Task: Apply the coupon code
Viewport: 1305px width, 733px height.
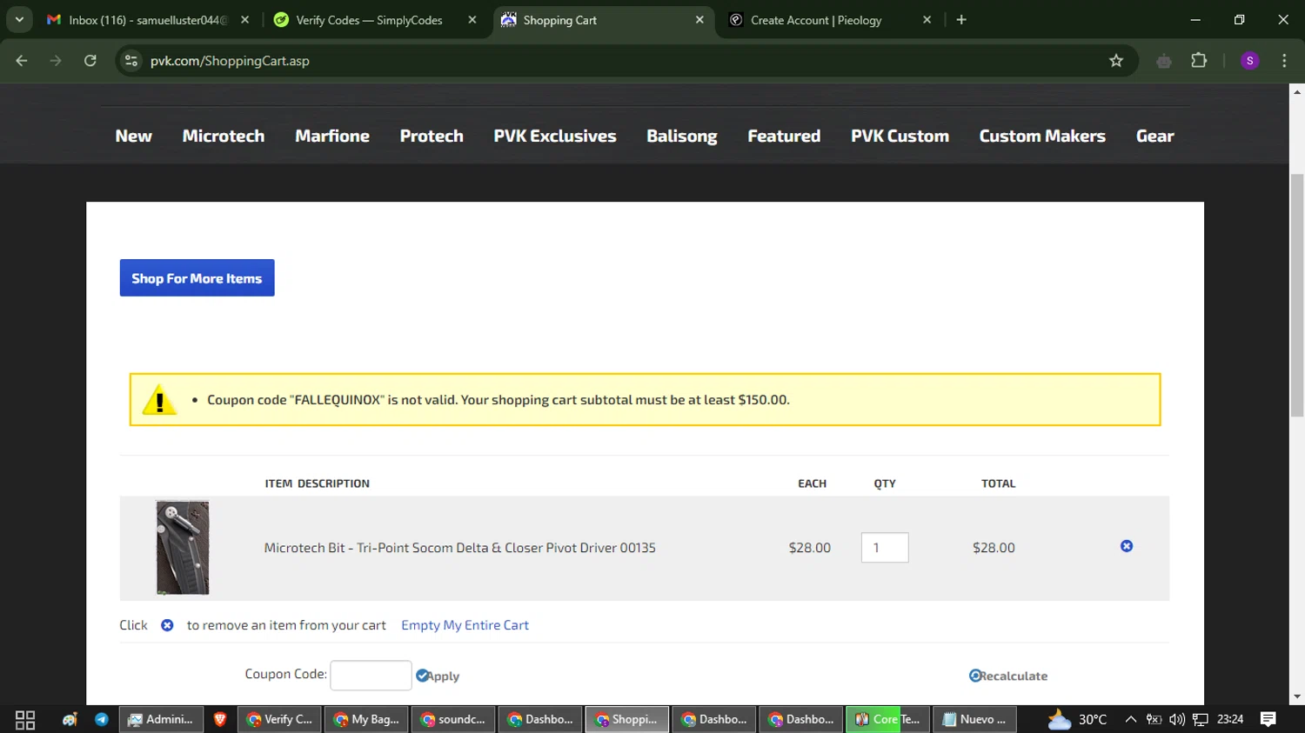Action: (438, 676)
